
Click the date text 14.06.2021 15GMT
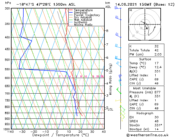133,5
